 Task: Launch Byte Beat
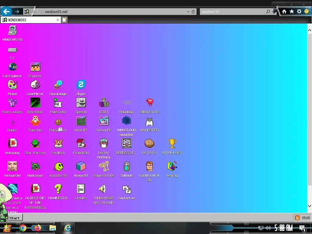click(x=35, y=103)
